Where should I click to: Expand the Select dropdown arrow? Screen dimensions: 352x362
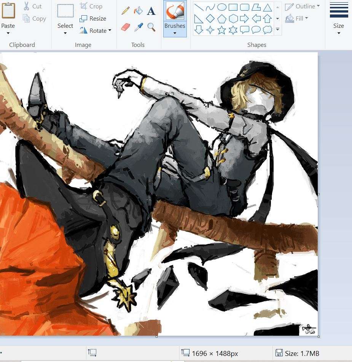pos(65,33)
